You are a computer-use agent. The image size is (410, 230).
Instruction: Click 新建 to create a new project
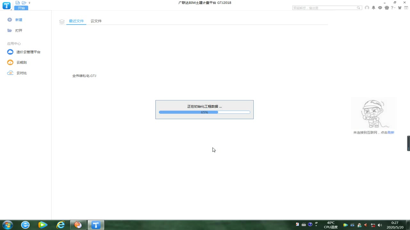(x=19, y=20)
